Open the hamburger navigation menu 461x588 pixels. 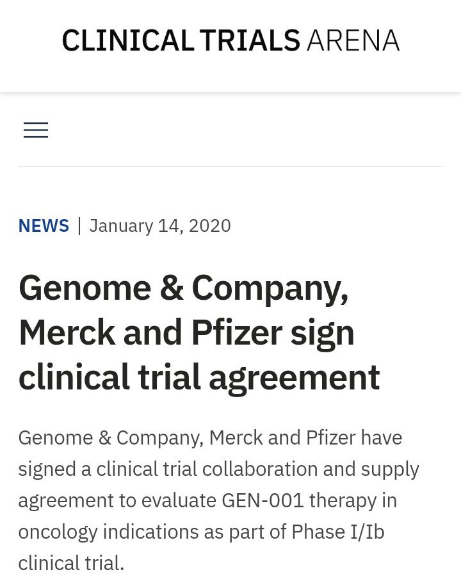36,130
